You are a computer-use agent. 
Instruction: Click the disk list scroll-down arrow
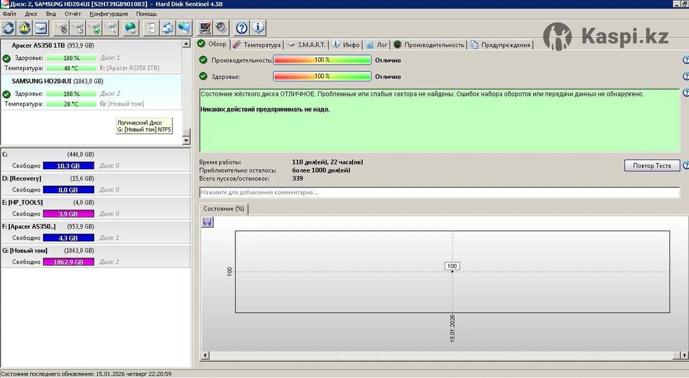pos(186,141)
